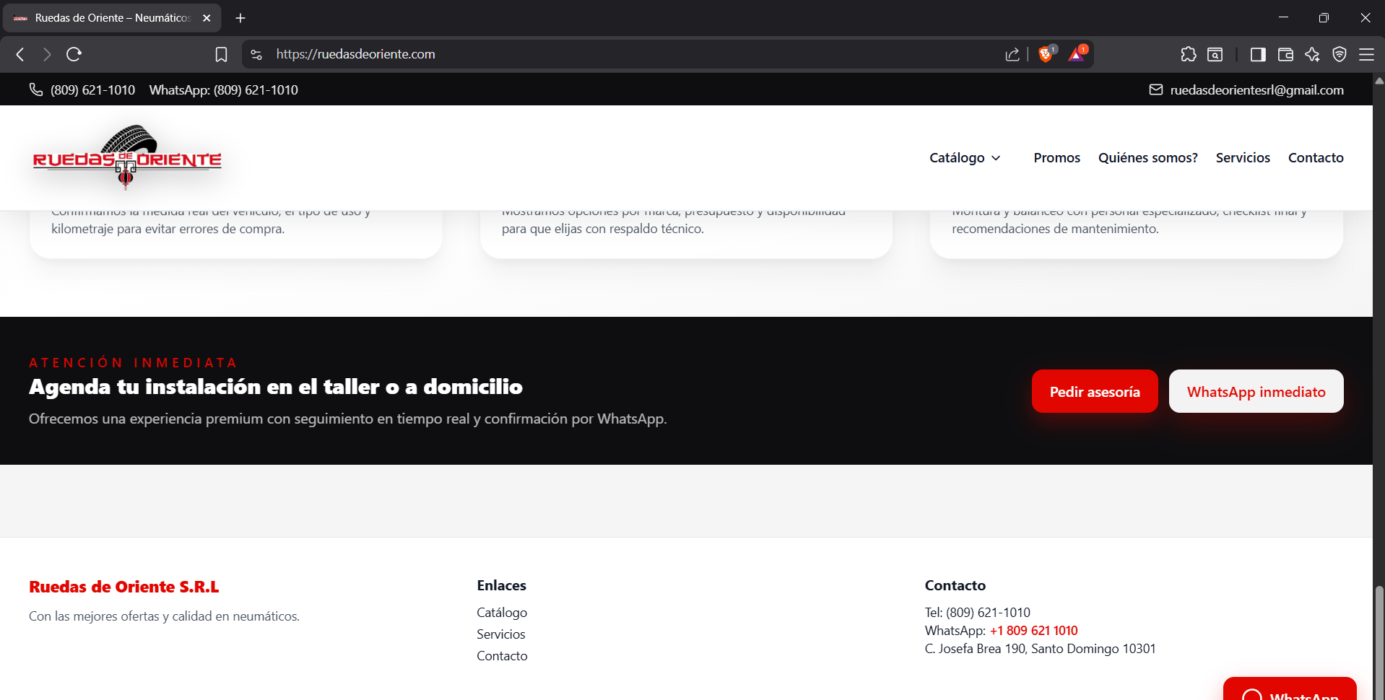Open the browser hamburger main menu
Viewport: 1385px width, 700px height.
tap(1366, 54)
